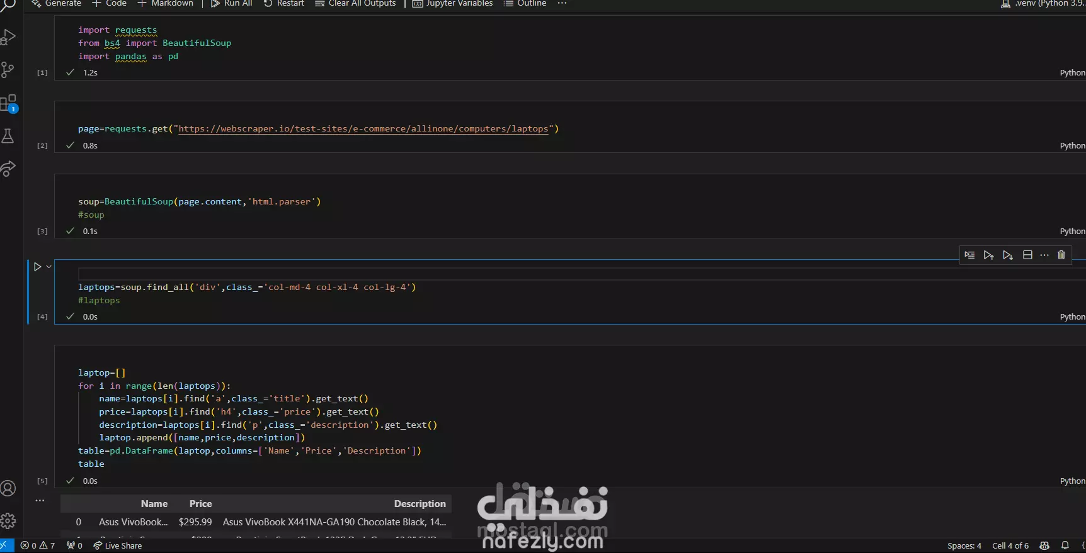The width and height of the screenshot is (1086, 553).
Task: Click Clear All Outputs
Action: (x=355, y=4)
